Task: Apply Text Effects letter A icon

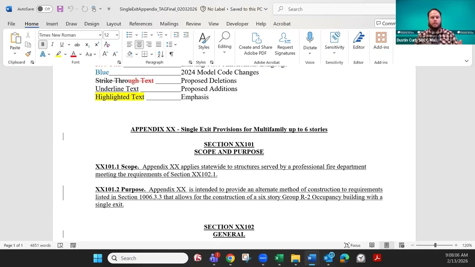Action: pos(43,54)
